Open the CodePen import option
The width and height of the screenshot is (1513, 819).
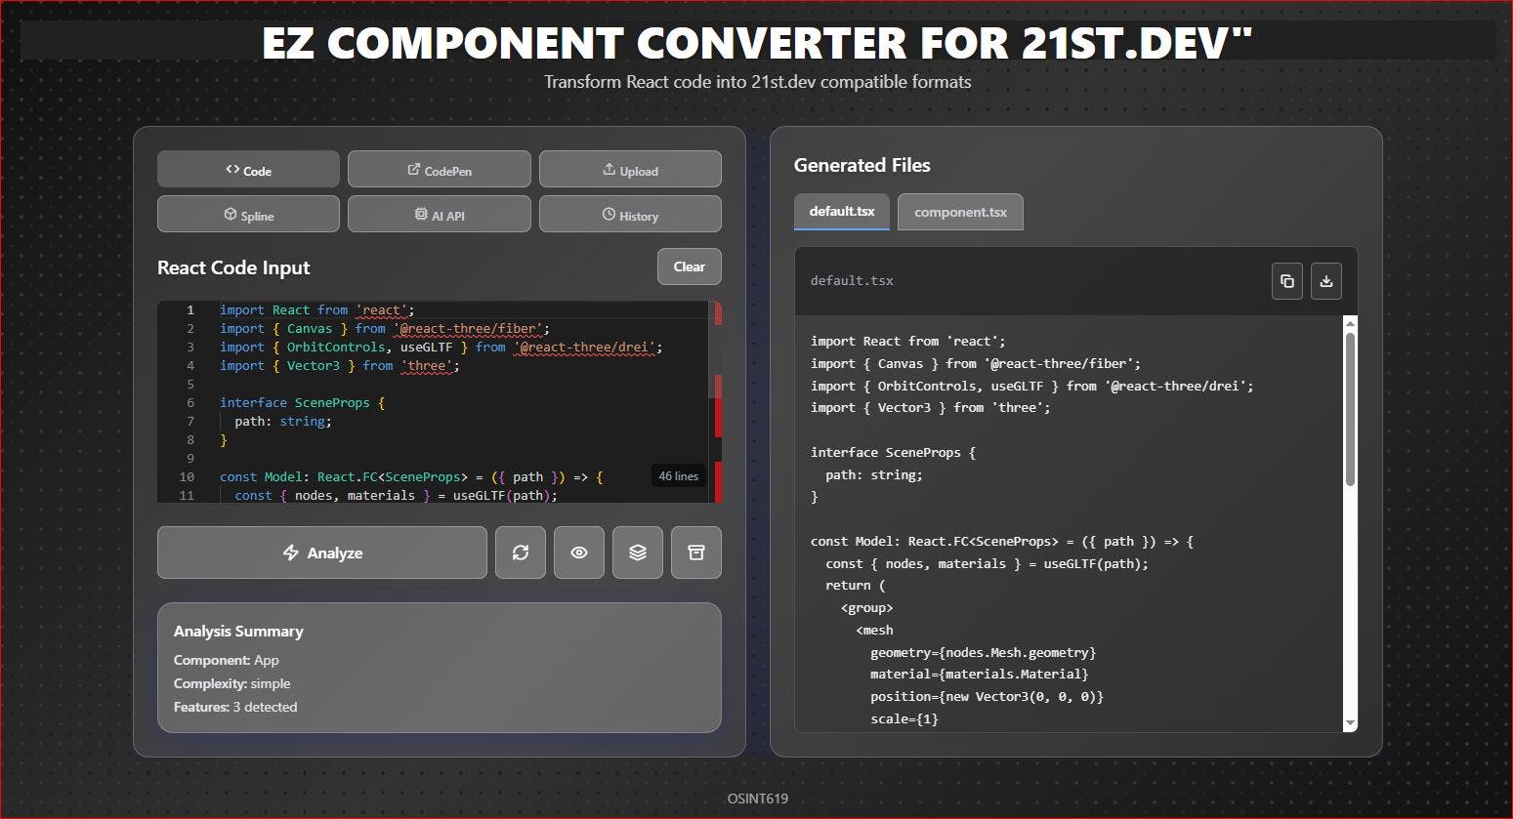tap(440, 169)
